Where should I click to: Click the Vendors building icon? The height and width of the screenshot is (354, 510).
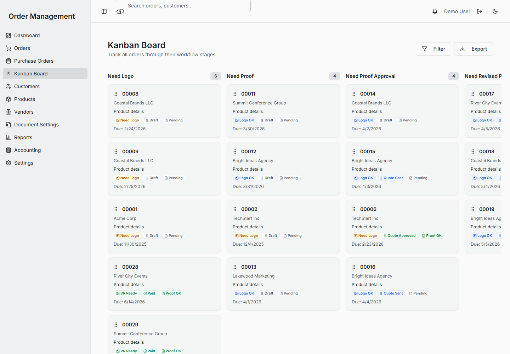pyautogui.click(x=8, y=112)
